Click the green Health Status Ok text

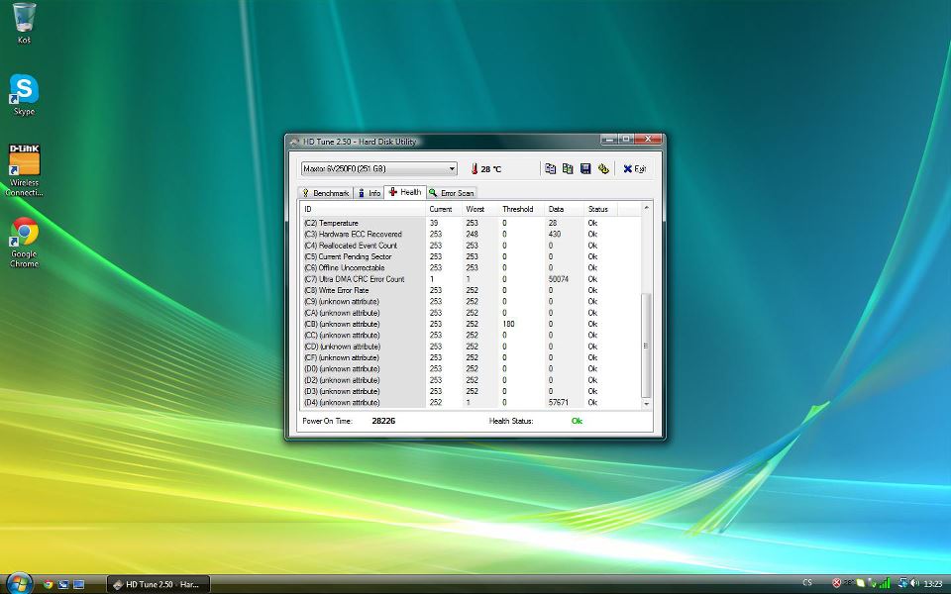click(577, 421)
